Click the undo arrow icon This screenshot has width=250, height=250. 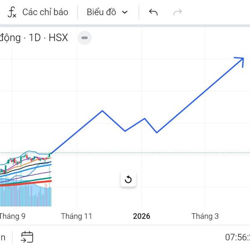pos(153,12)
